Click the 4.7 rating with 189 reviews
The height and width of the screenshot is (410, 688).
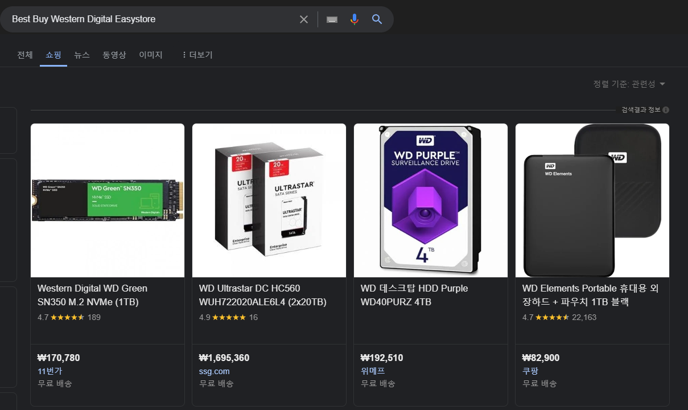click(x=69, y=317)
